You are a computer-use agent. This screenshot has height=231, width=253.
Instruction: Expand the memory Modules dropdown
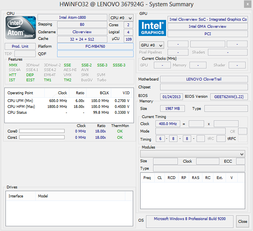(x=193, y=154)
